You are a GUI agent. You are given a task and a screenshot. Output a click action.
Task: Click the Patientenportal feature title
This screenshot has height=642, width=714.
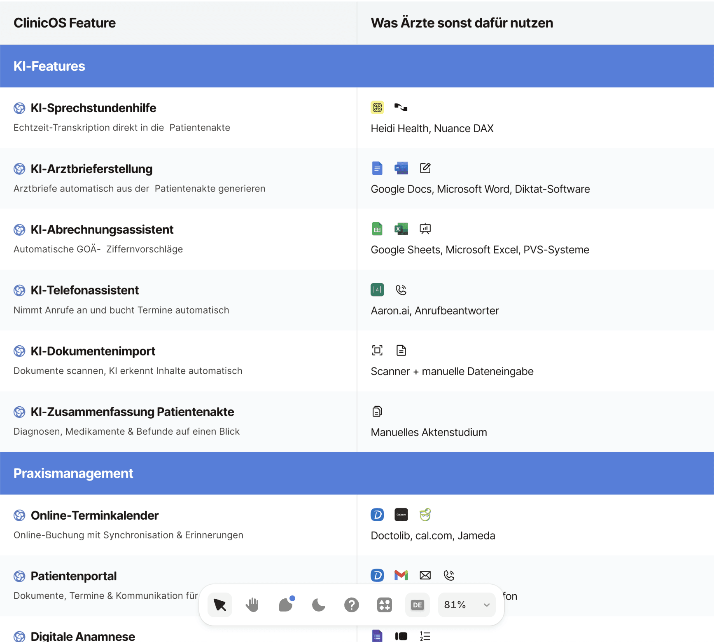[74, 576]
